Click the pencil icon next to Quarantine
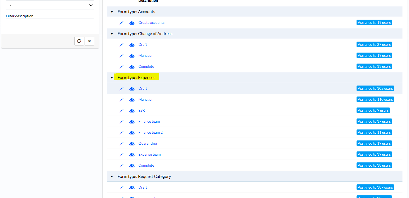Image resolution: width=409 pixels, height=198 pixels. [121, 144]
